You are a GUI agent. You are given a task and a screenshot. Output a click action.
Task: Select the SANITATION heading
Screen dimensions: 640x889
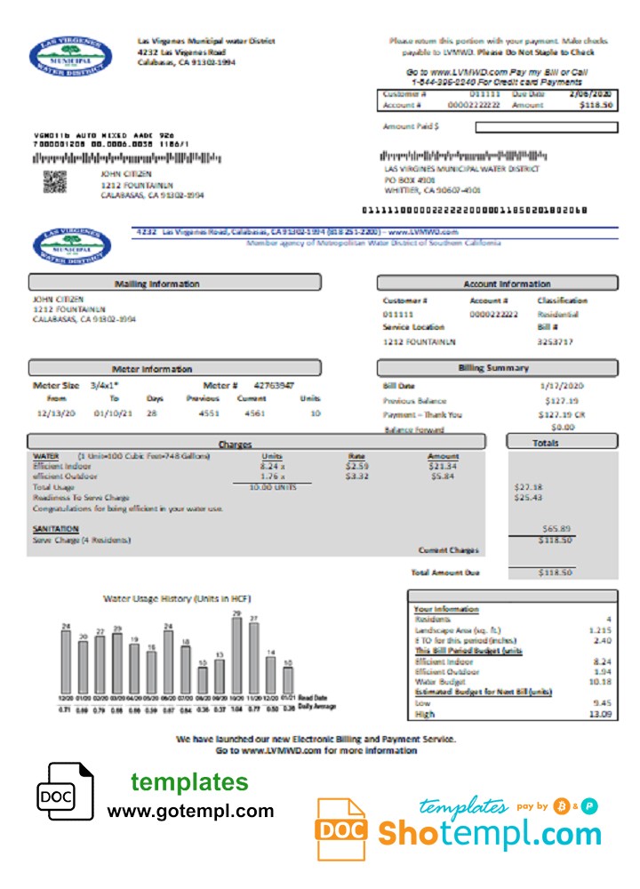point(55,529)
